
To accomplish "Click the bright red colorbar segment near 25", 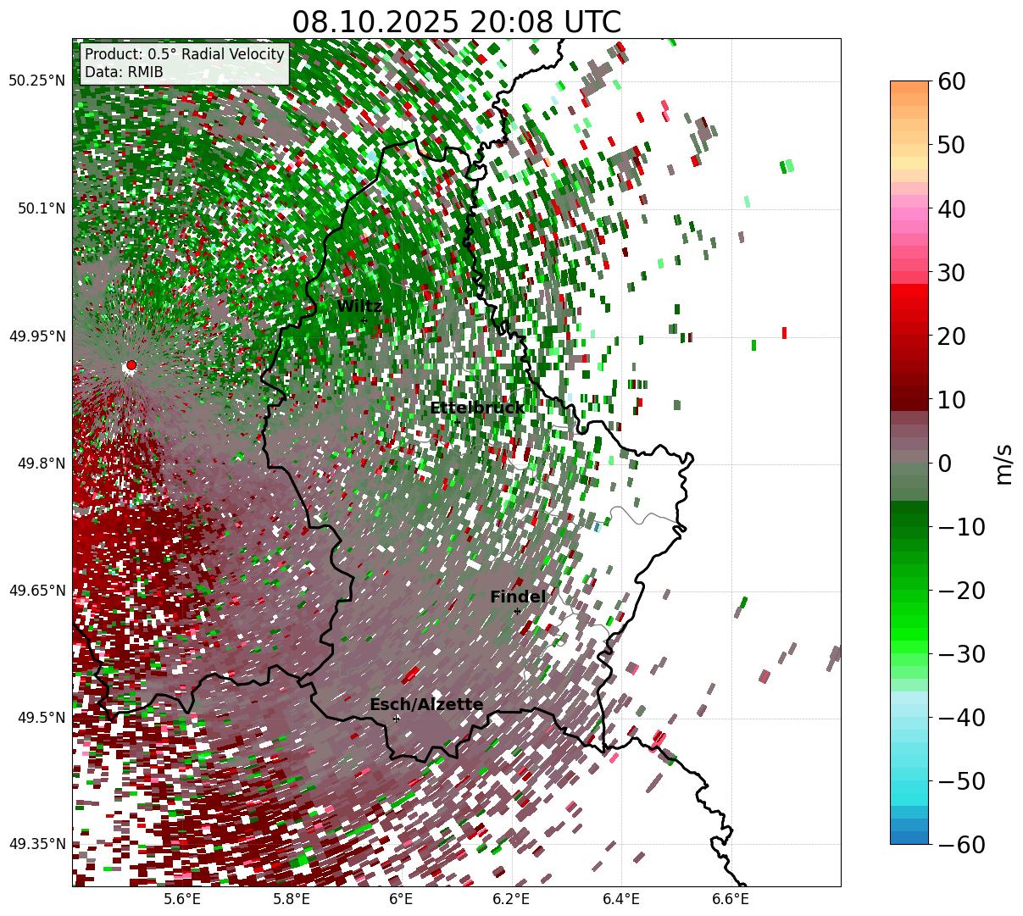I will click(x=909, y=303).
